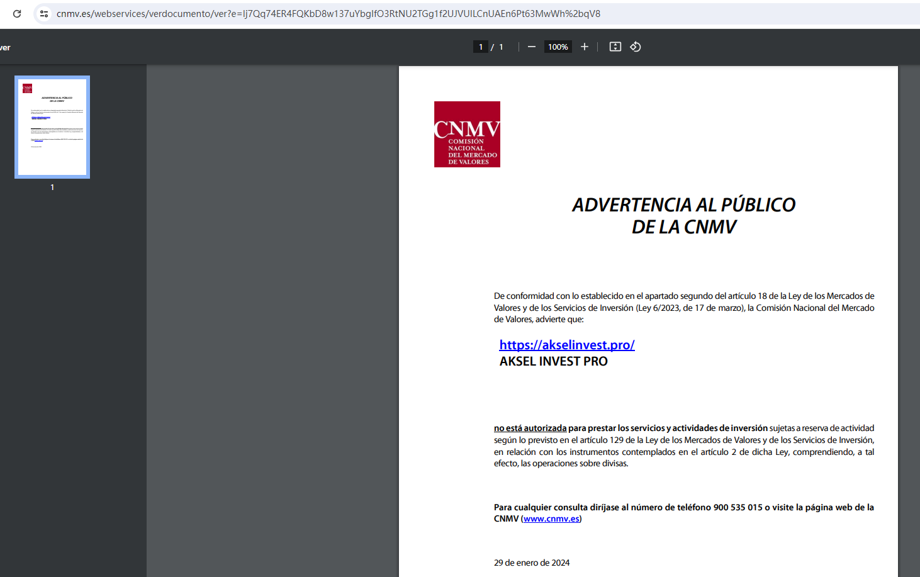Zoom in with the plus icon
The image size is (920, 577).
[585, 47]
